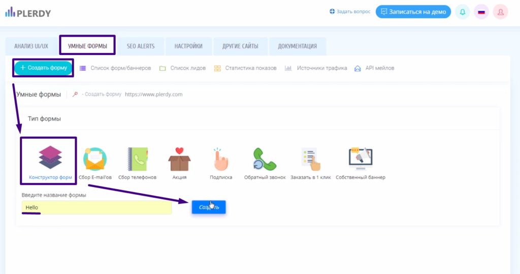Viewport: 520px width, 274px height.
Task: Pick the Заказать в 1 клик icon
Action: tap(309, 159)
